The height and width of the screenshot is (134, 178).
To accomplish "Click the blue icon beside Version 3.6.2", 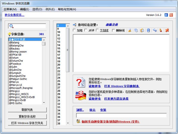I will point(166,15).
